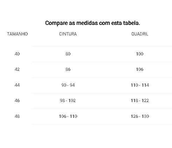Click the CINTURA column header

coord(68,34)
